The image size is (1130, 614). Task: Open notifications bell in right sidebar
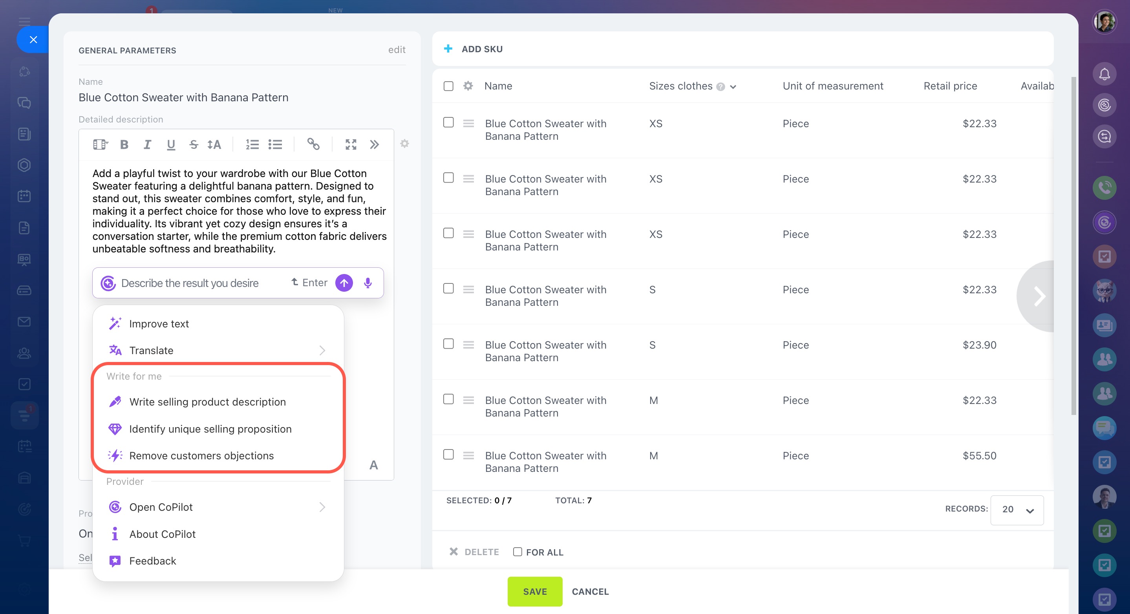(x=1104, y=74)
